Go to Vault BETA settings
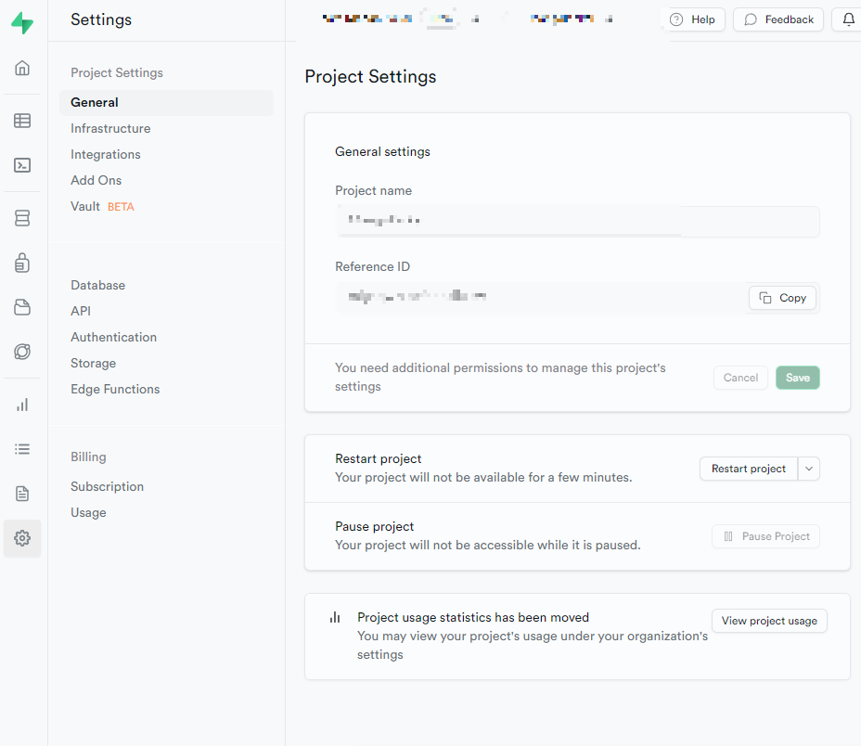This screenshot has height=746, width=861. click(85, 206)
